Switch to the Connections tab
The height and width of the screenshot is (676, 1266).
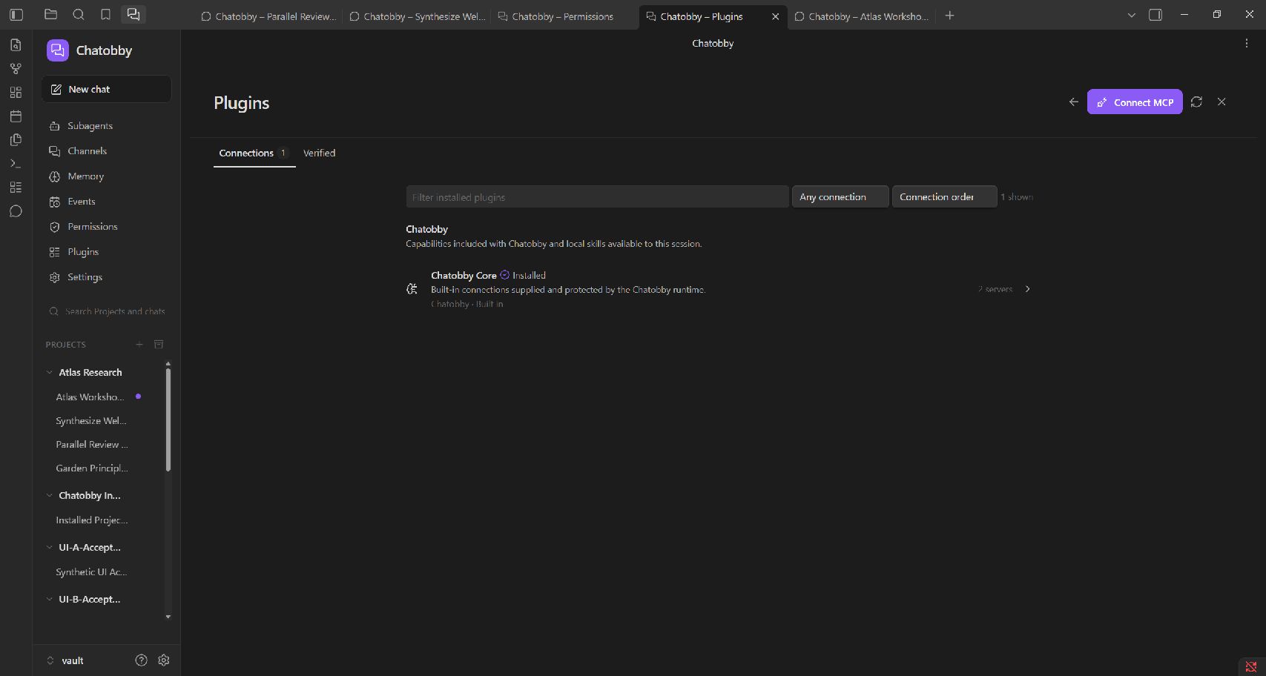[x=254, y=153]
